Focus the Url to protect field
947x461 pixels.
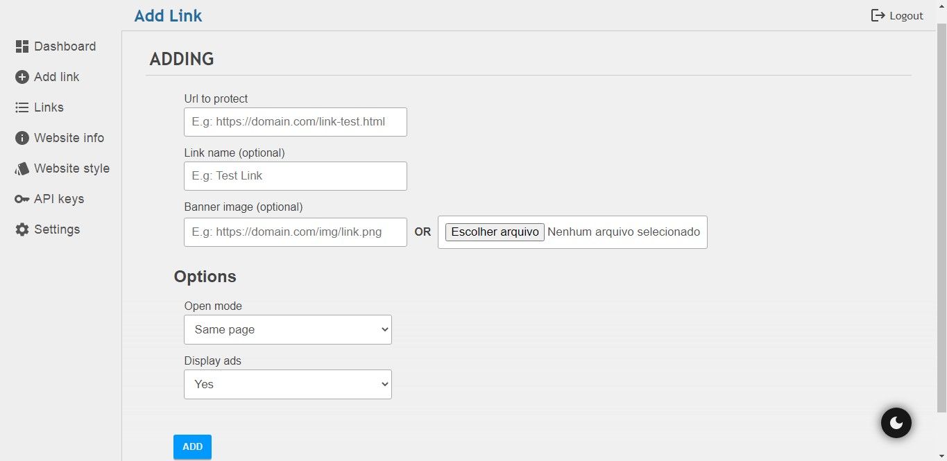(295, 122)
